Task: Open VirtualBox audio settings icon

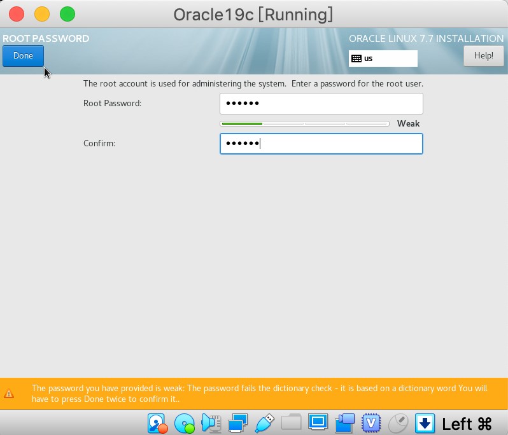Action: [211, 423]
